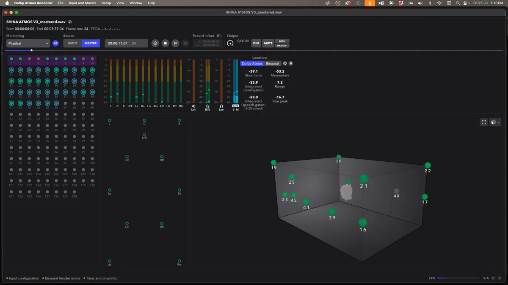Click the listener head in the room view

click(347, 193)
